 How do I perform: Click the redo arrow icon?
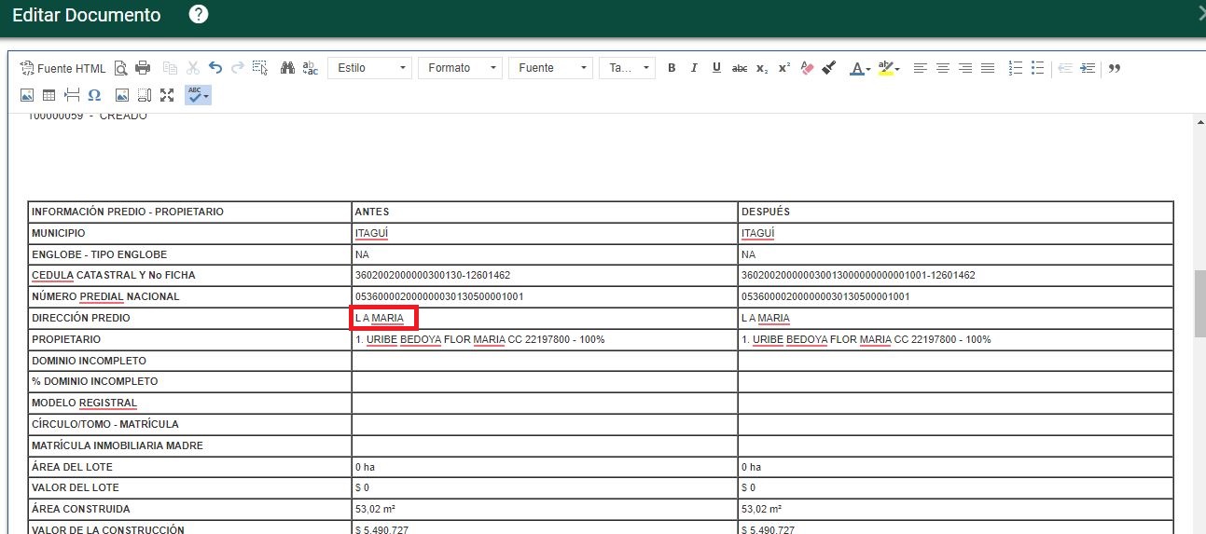(238, 68)
